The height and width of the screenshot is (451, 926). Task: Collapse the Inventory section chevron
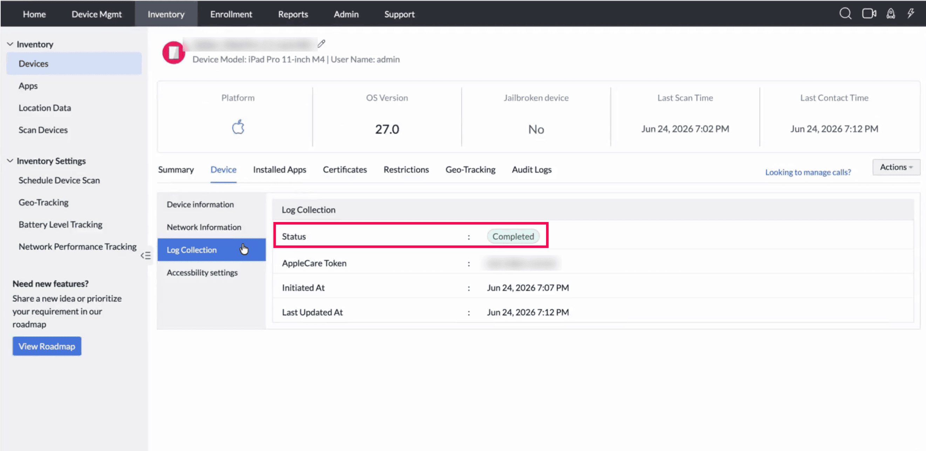(x=10, y=44)
